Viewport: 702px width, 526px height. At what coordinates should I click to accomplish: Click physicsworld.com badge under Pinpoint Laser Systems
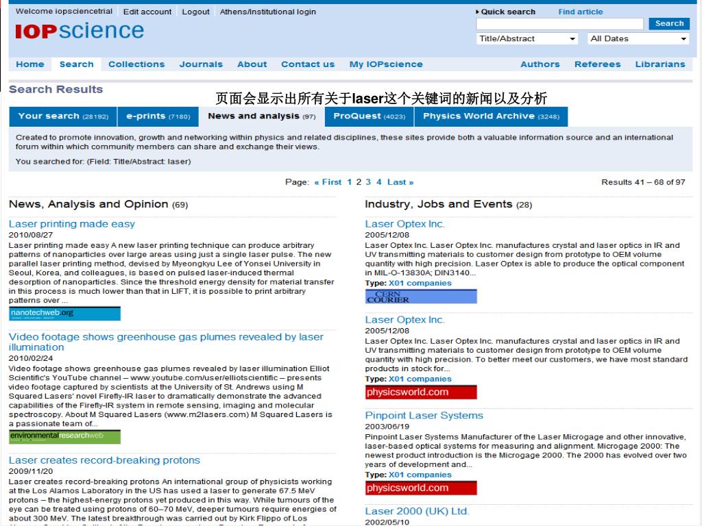[421, 488]
